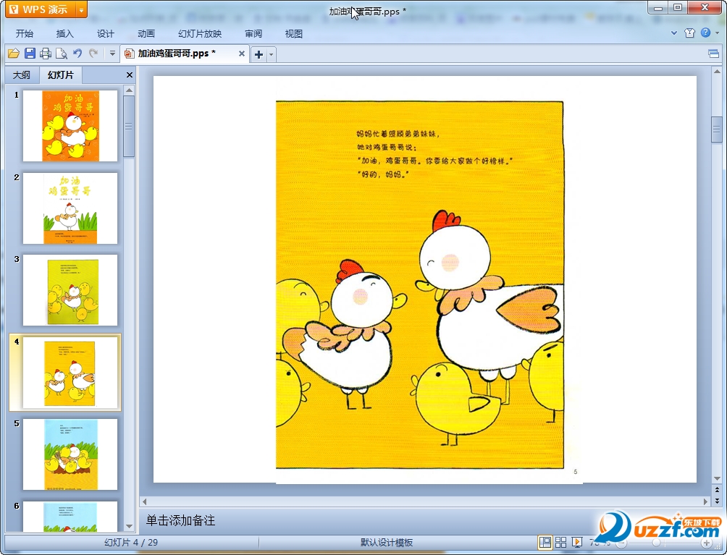
Task: Select slide 2 thumbnail
Action: click(70, 208)
